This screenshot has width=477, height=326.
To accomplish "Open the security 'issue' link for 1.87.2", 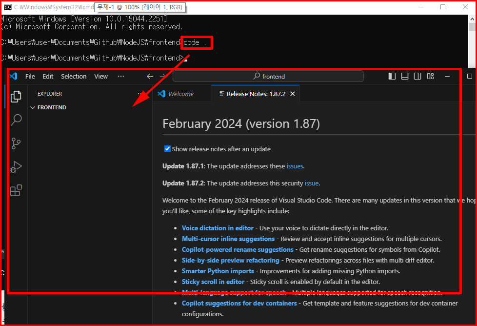I will [312, 183].
